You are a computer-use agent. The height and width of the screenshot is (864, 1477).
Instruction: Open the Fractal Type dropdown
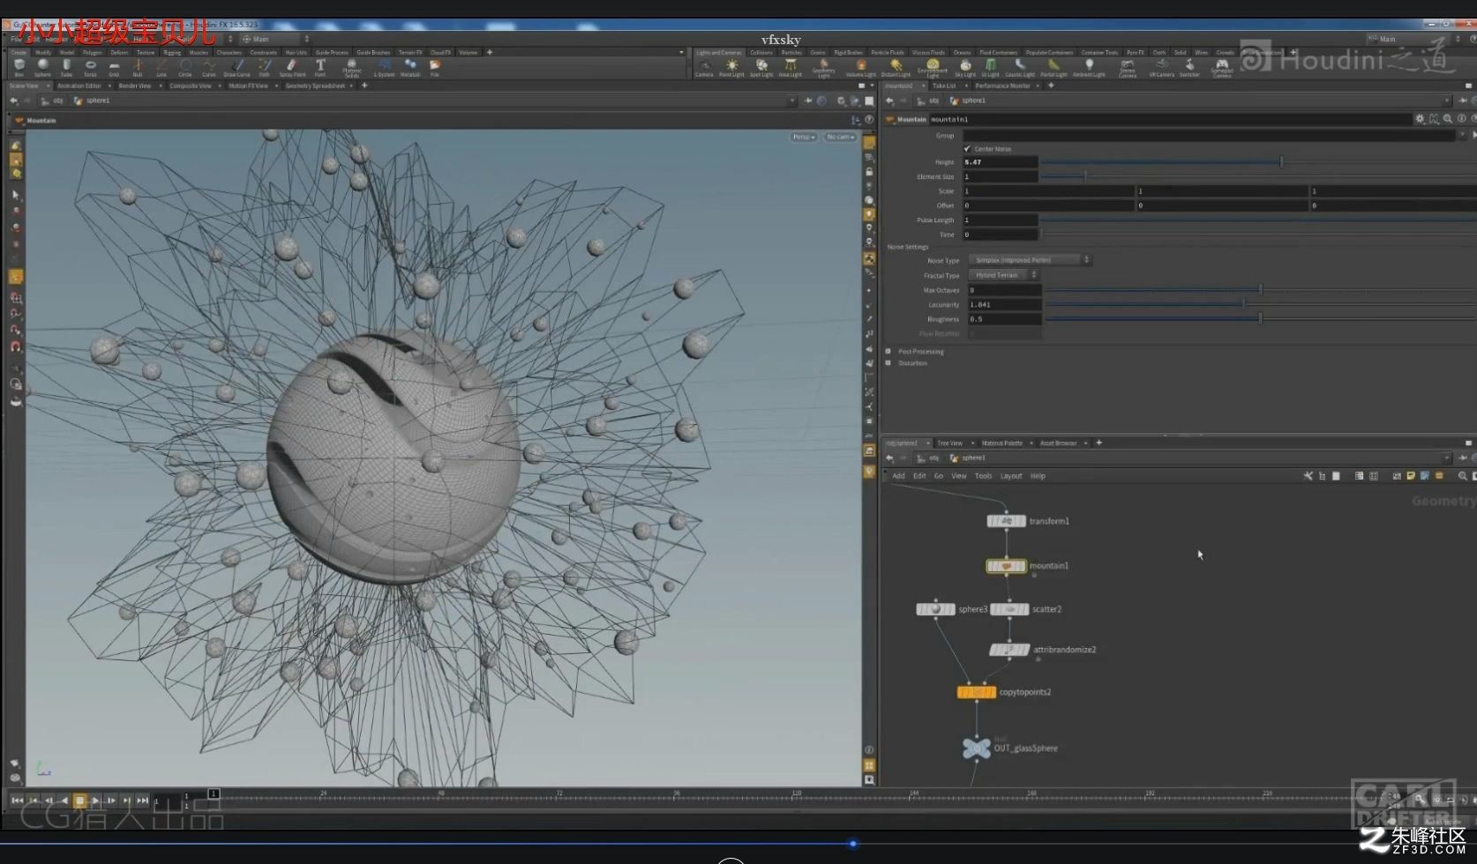coord(1003,275)
